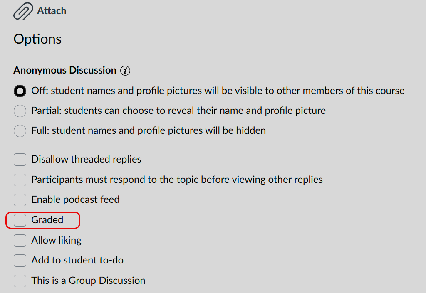This screenshot has height=293, width=426.
Task: Select the Off anonymous discussion radio button
Action: [20, 91]
